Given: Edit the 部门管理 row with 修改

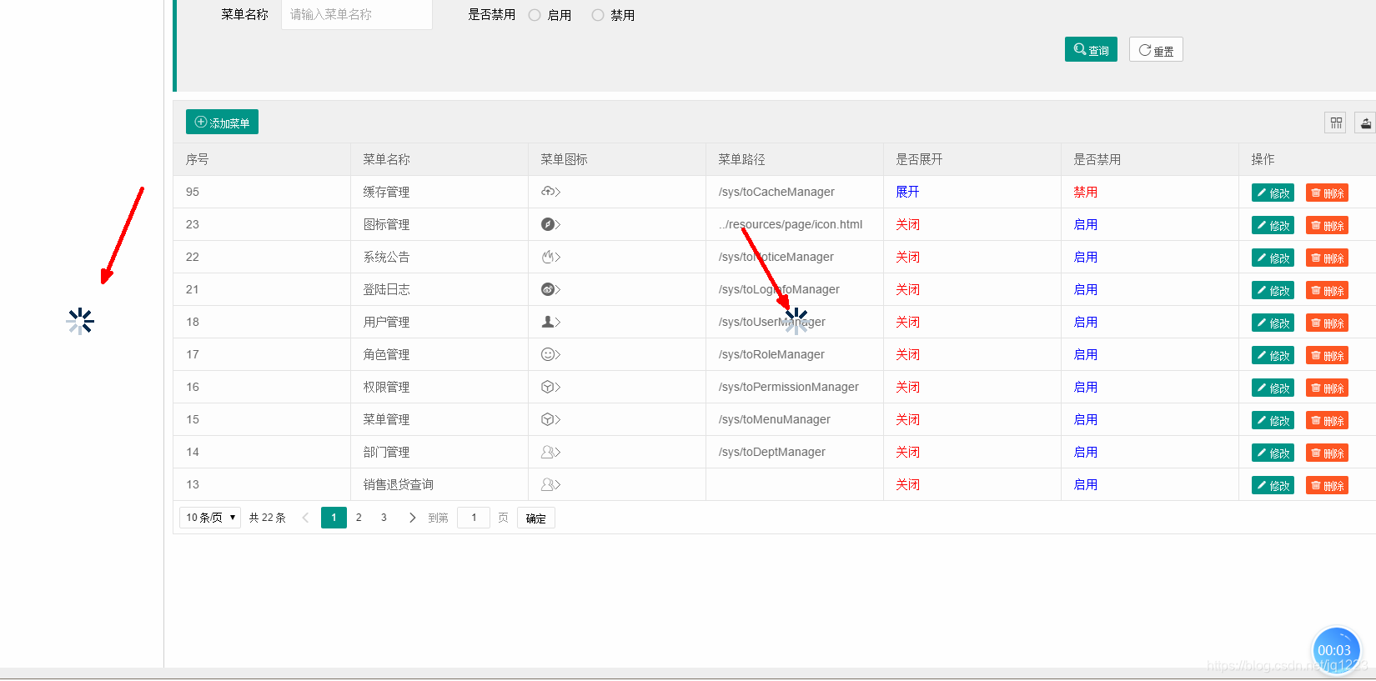Looking at the screenshot, I should pos(1273,453).
